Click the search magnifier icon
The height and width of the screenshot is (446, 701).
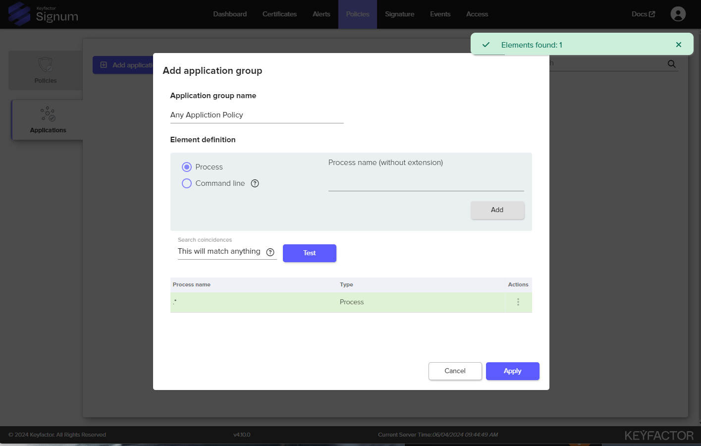click(x=671, y=64)
